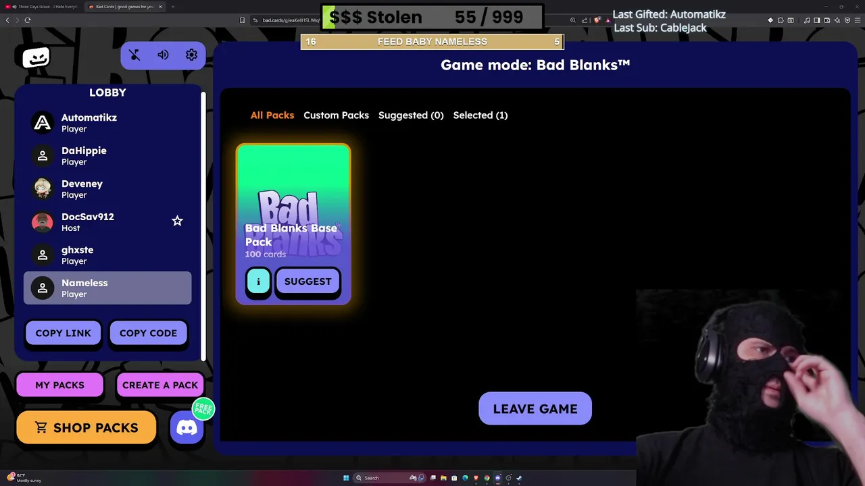
Task: Open Microsoft Edge from taskbar
Action: pos(465,478)
